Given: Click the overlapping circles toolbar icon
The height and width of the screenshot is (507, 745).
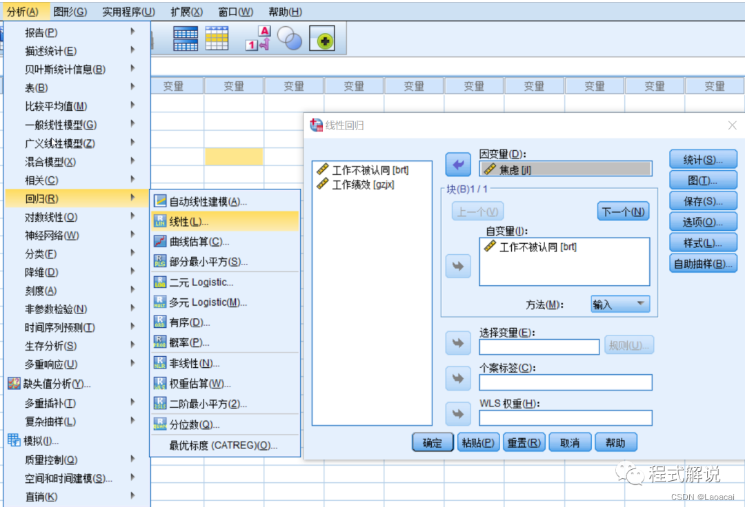Looking at the screenshot, I should [289, 39].
